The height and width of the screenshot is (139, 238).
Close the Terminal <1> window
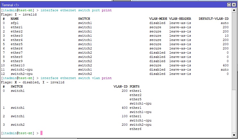234,5
